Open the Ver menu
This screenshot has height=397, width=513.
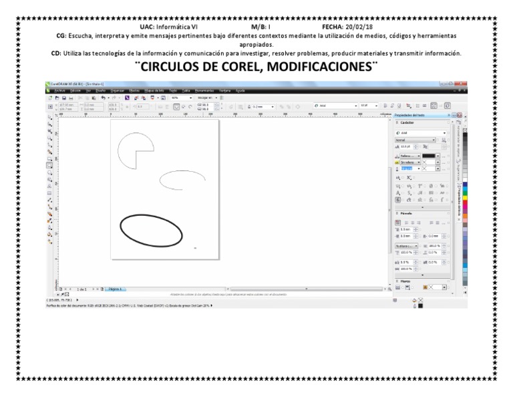click(x=88, y=91)
